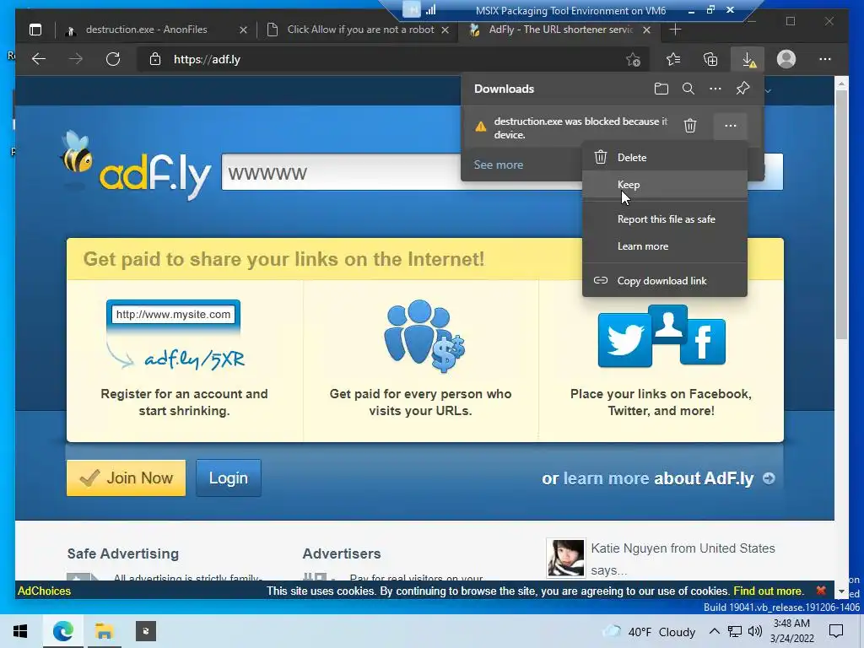Screen dimensions: 864x648
Task: Click See more in Downloads panel
Action: (x=498, y=165)
